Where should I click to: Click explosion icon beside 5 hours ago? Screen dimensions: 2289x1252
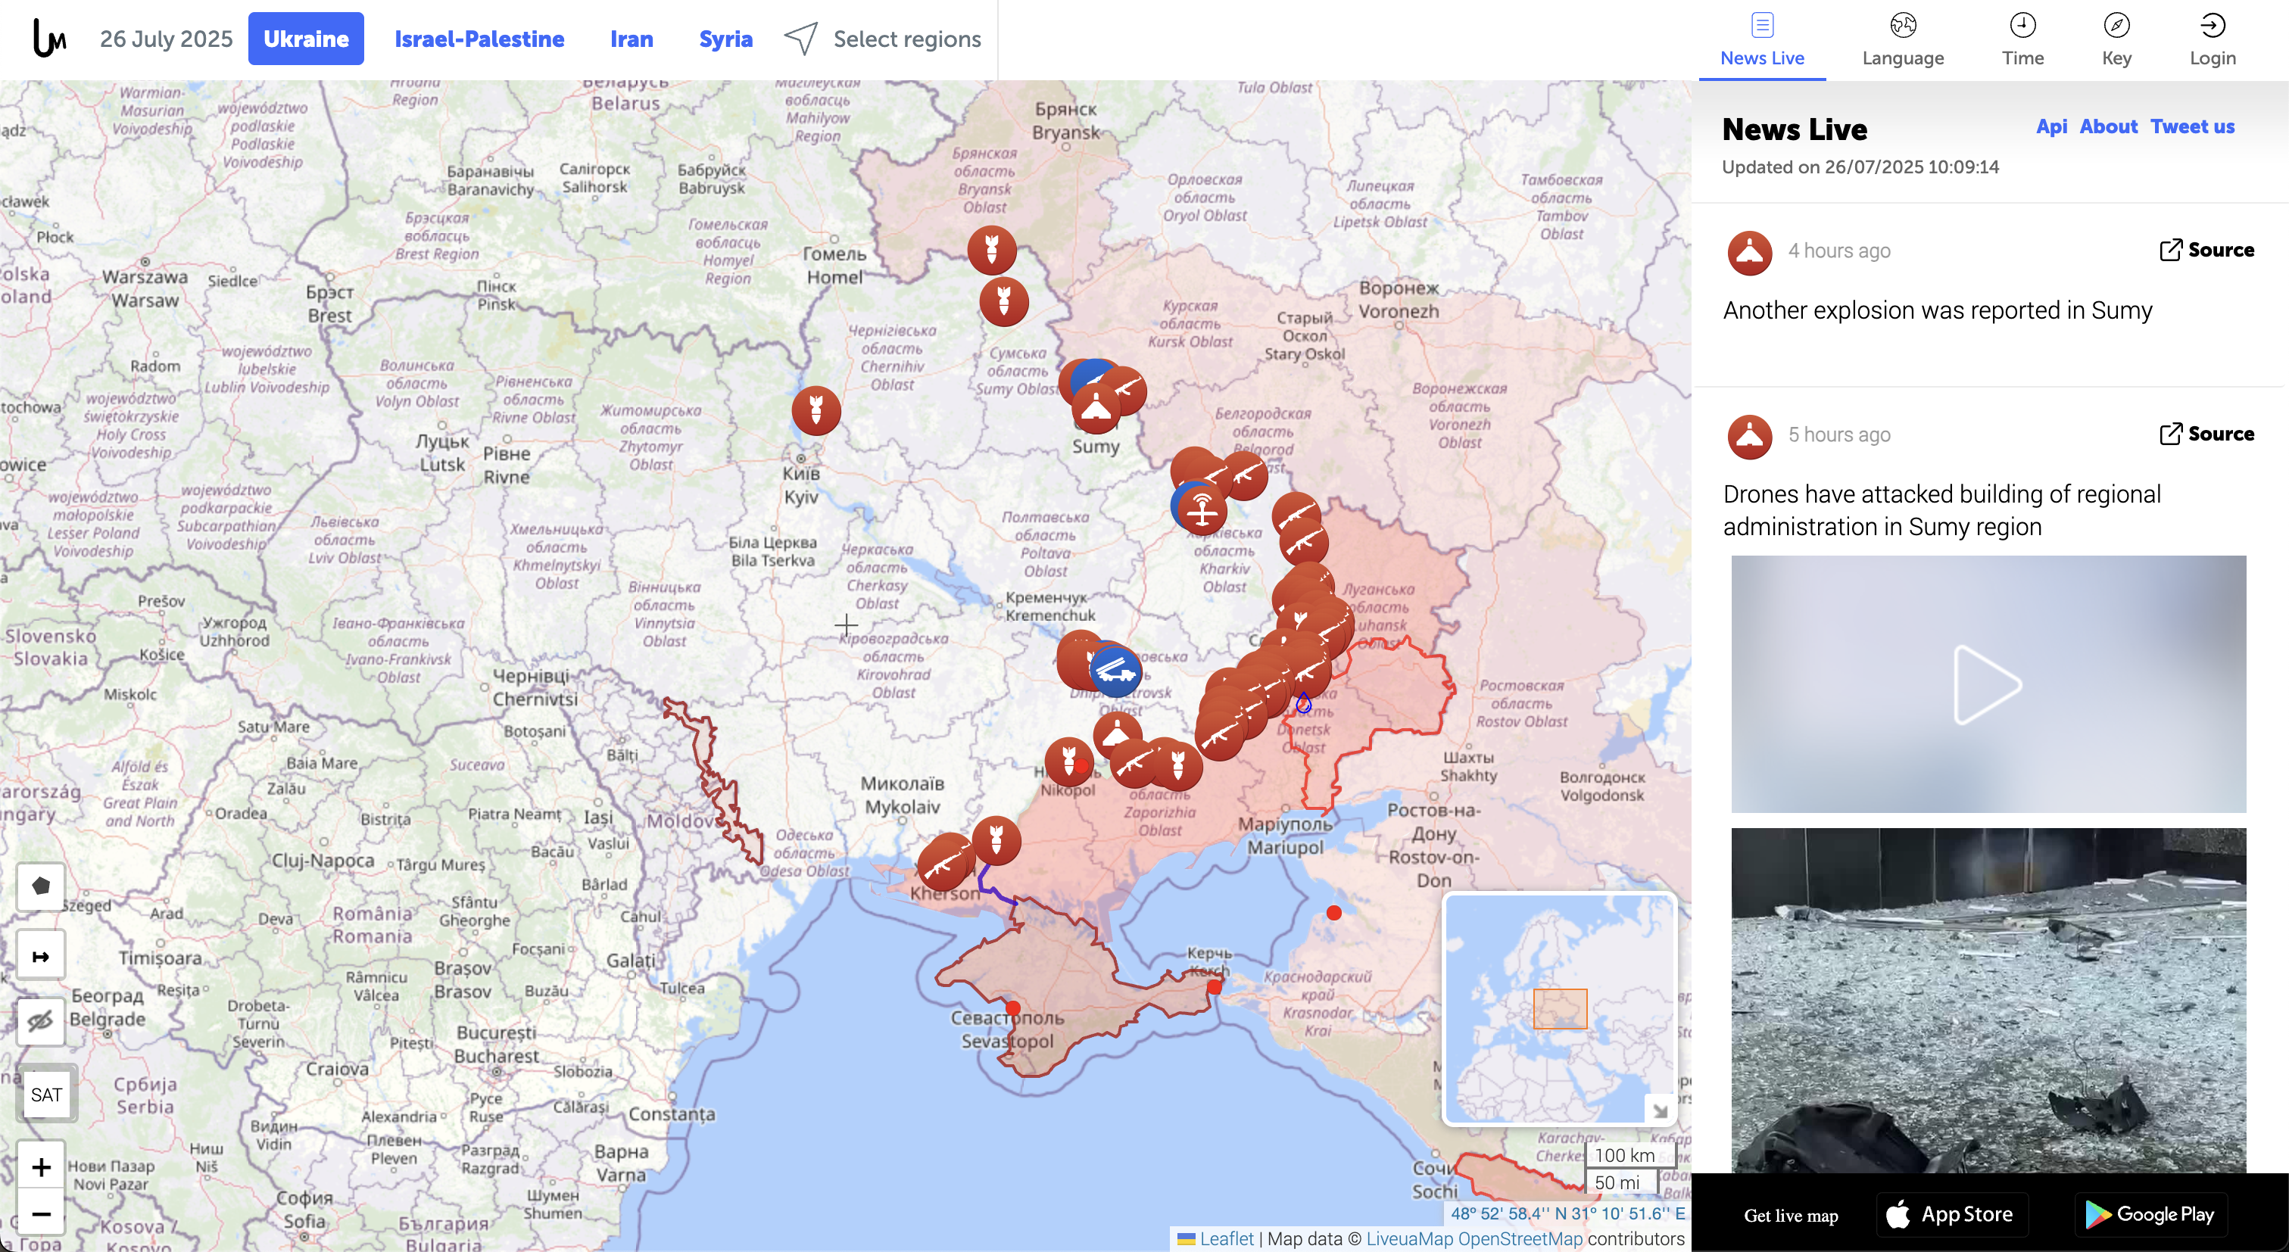[x=1750, y=438]
